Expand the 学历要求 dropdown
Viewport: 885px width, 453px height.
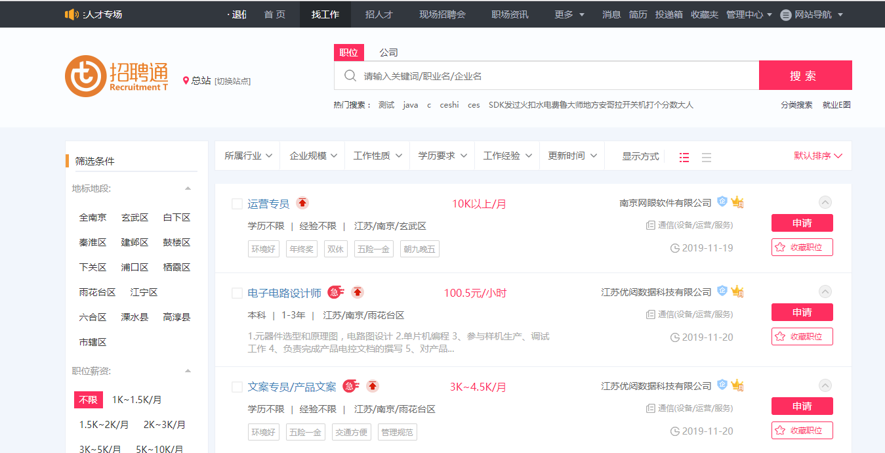point(442,156)
